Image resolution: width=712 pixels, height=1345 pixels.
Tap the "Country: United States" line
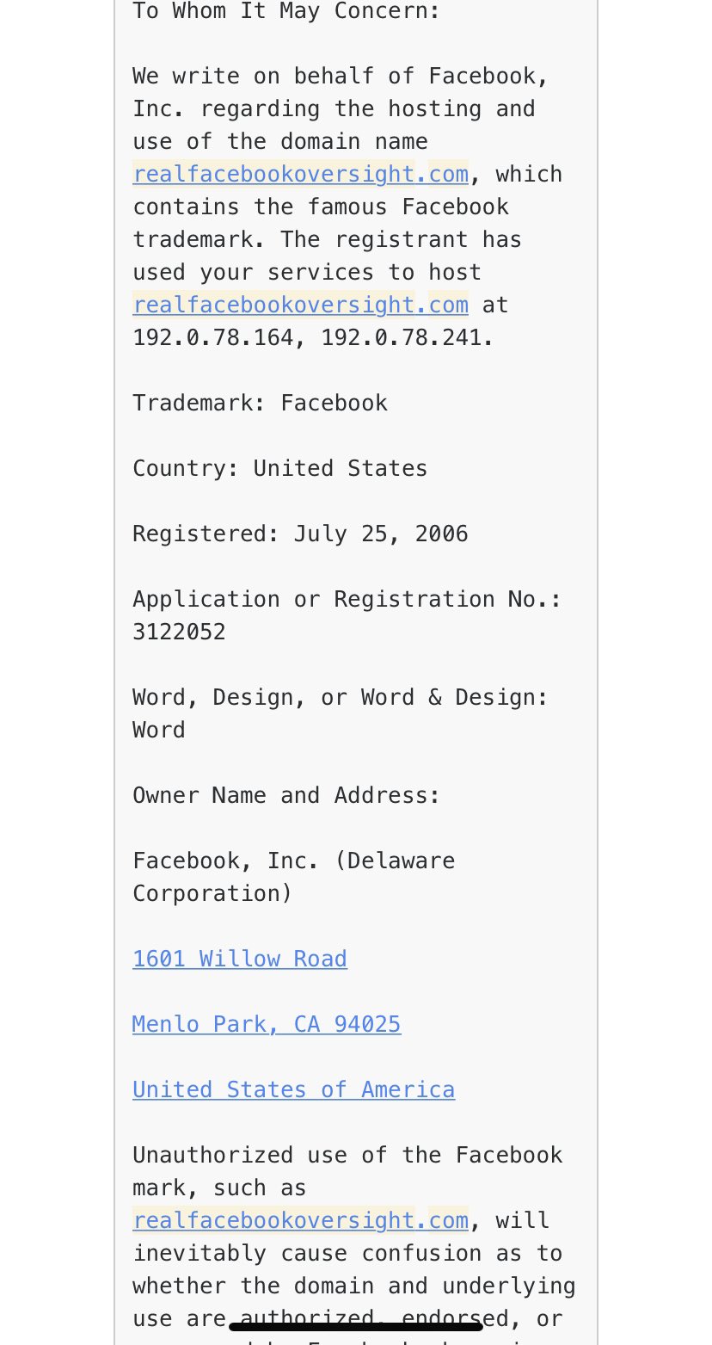279,468
